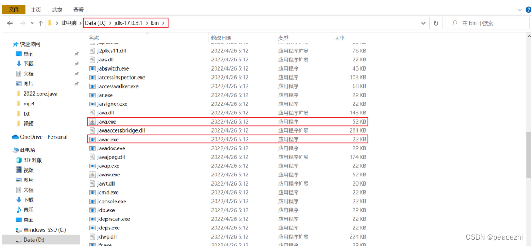Sort by the 名称 column header

tap(94, 38)
